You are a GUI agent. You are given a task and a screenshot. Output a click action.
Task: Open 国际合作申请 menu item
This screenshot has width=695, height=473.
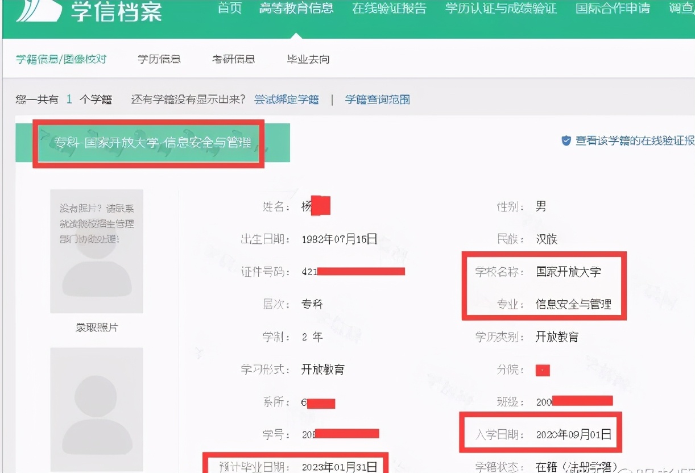pos(613,9)
